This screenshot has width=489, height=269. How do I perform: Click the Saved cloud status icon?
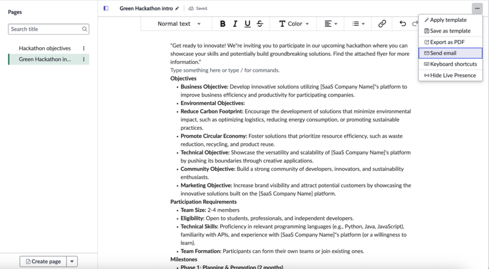(x=191, y=9)
